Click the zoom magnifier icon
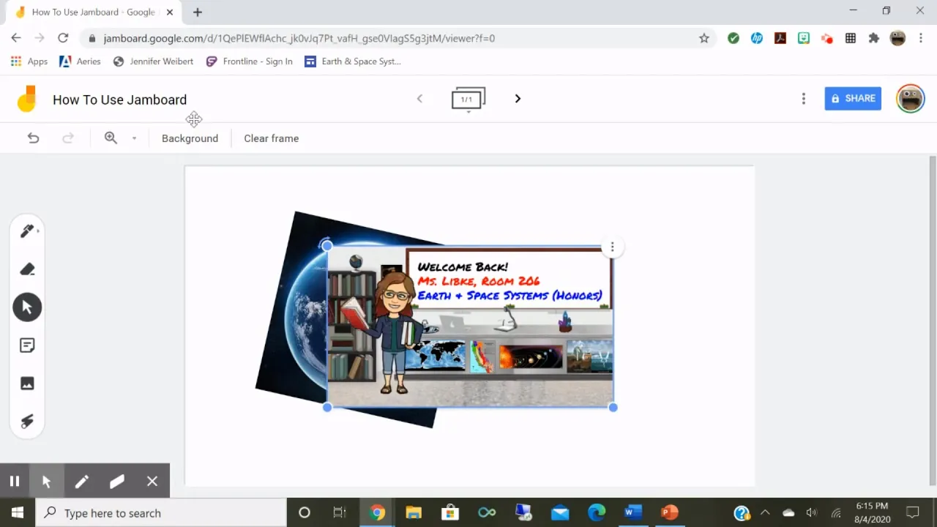937x527 pixels. (x=111, y=138)
